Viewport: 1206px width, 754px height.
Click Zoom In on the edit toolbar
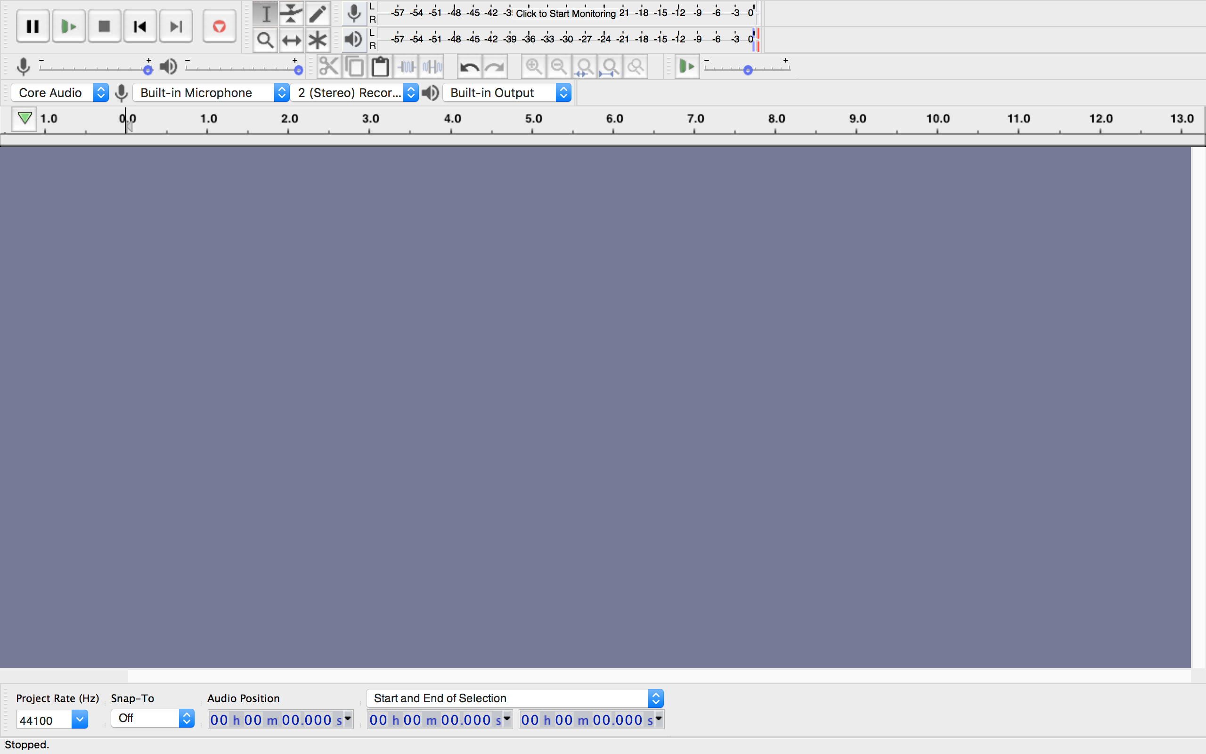point(533,66)
